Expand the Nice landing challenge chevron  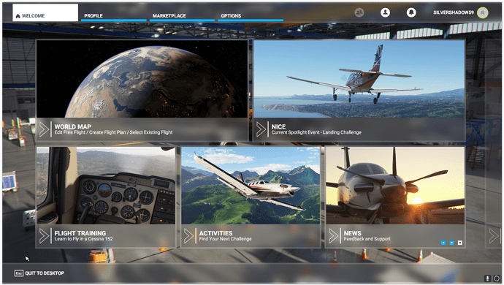pos(261,129)
